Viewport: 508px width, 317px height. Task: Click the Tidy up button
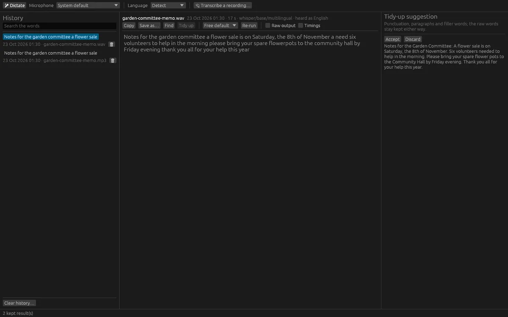click(186, 25)
